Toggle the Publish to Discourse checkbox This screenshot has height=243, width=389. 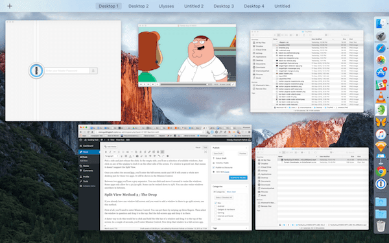click(x=213, y=167)
